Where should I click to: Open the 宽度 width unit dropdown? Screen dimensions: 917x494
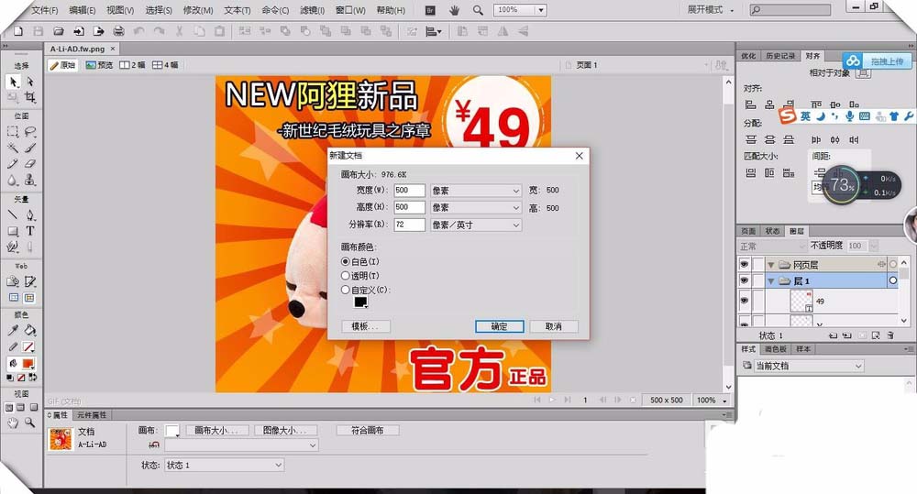[475, 191]
